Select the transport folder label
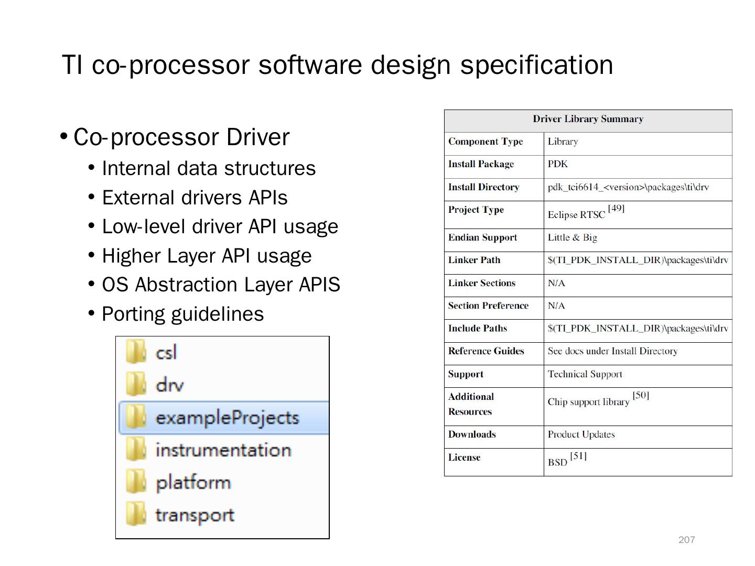This screenshot has width=755, height=566. pos(195,515)
